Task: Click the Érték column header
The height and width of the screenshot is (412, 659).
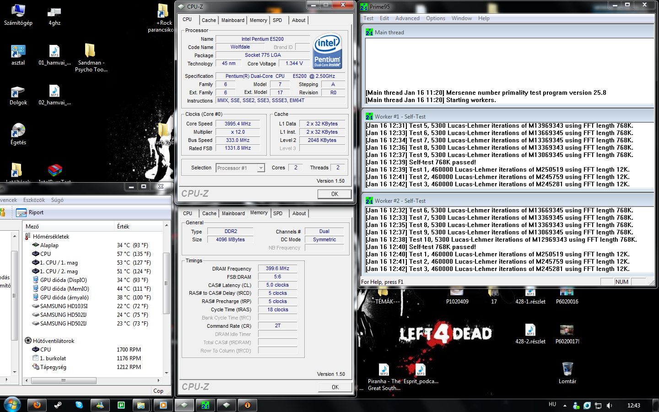Action: [x=139, y=227]
